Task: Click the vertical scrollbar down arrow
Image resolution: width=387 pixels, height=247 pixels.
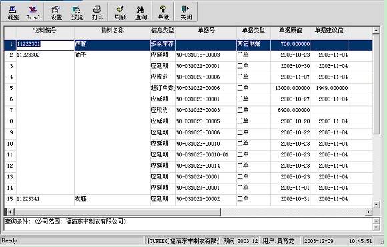Action: [x=376, y=204]
